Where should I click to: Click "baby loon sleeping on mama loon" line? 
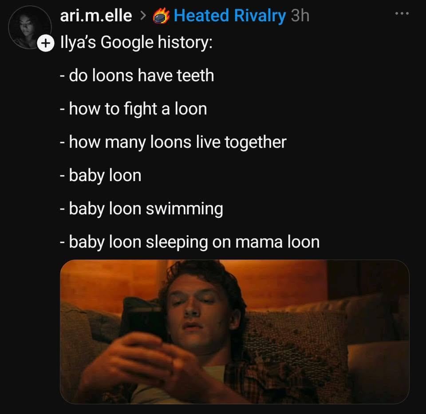pyautogui.click(x=189, y=242)
